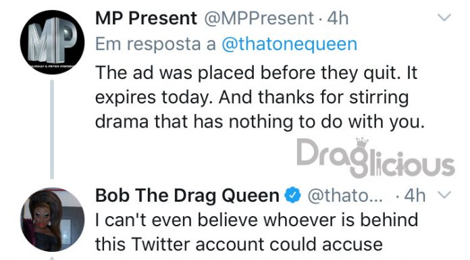
Task: Click the Bob The Drag Queen display name
Action: coord(187,196)
